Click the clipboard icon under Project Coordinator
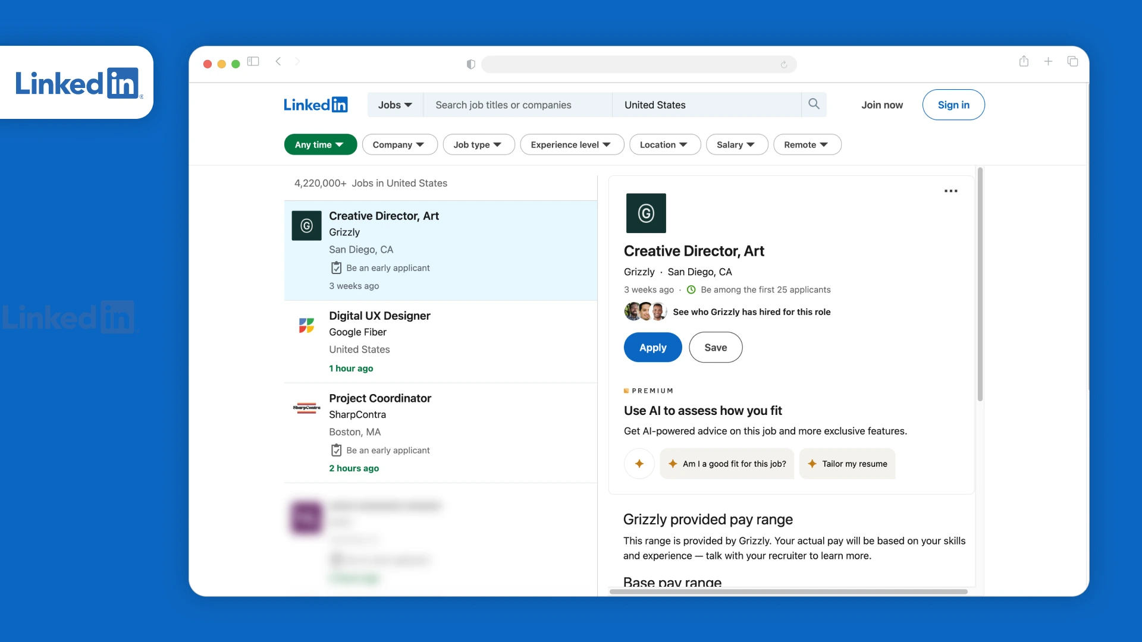This screenshot has height=642, width=1142. tap(336, 450)
